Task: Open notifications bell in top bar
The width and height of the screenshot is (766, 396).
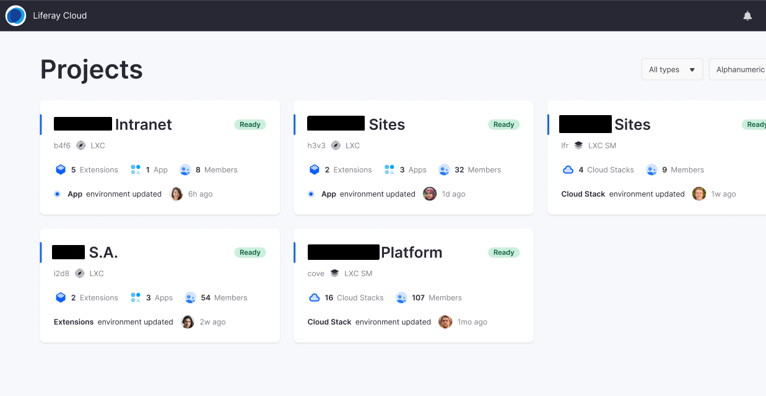Action: click(747, 16)
